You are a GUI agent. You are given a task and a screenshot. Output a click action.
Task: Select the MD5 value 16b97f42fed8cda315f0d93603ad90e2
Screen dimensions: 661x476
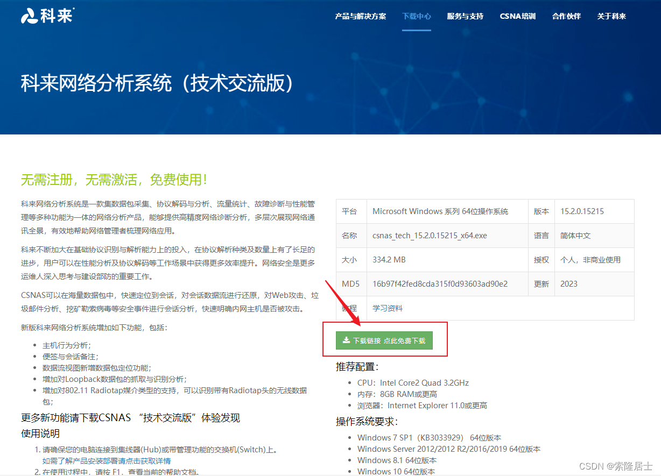coord(440,283)
